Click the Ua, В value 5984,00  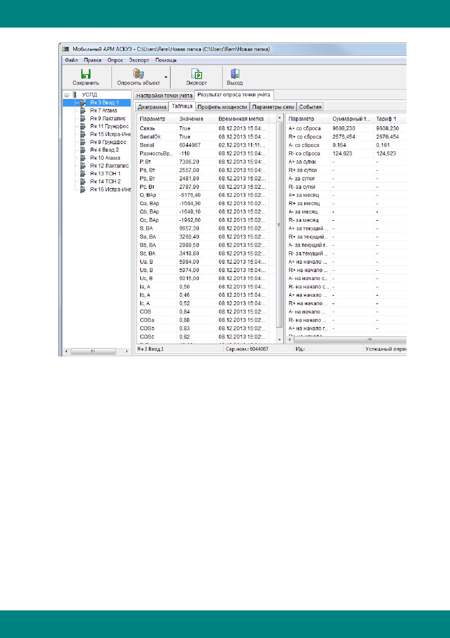189,262
